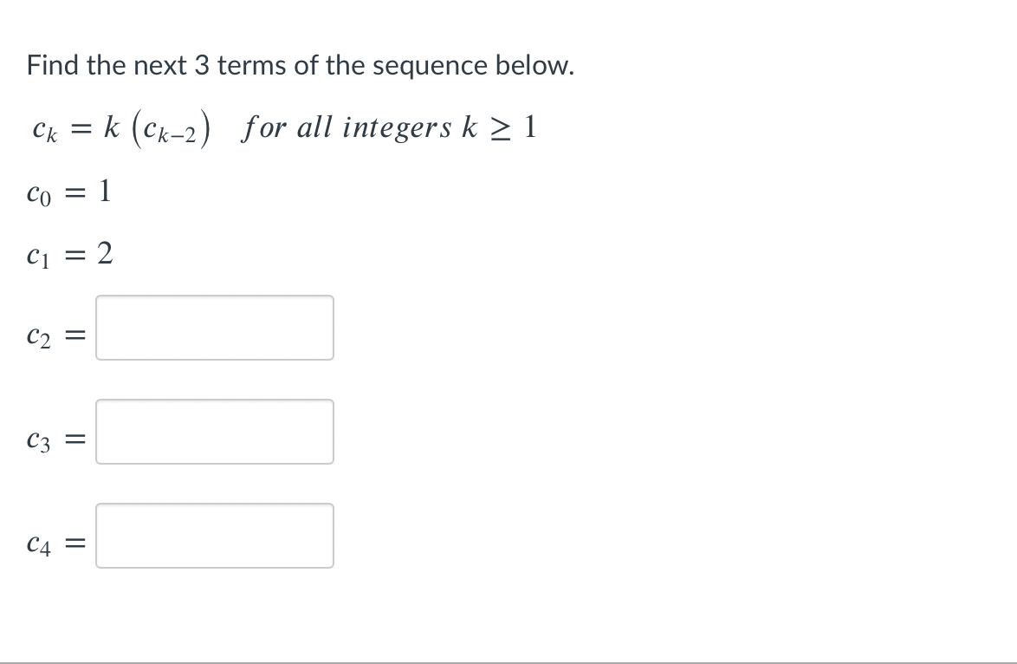Click the given value c1 = 2

click(68, 253)
